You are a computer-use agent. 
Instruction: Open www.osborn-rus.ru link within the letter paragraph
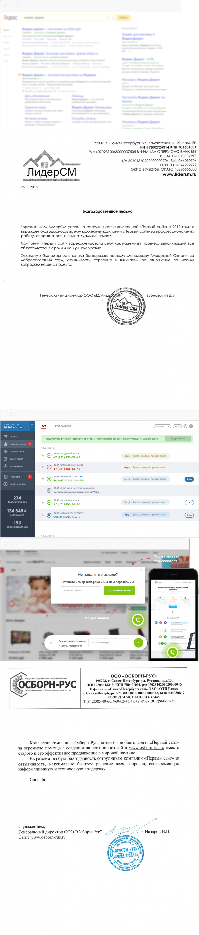point(146,747)
